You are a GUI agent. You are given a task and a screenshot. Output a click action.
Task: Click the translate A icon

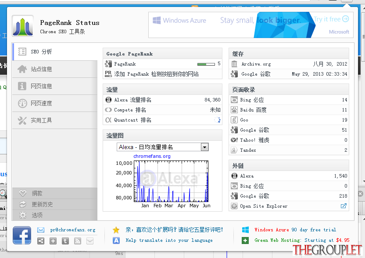(x=116, y=241)
